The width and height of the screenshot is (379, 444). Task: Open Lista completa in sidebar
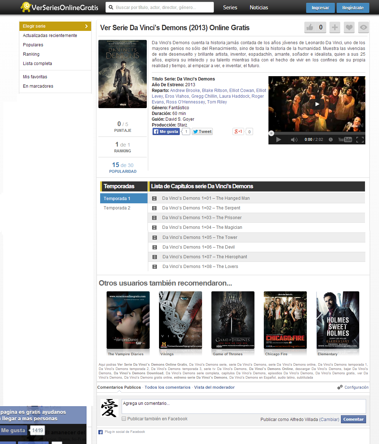pos(37,64)
